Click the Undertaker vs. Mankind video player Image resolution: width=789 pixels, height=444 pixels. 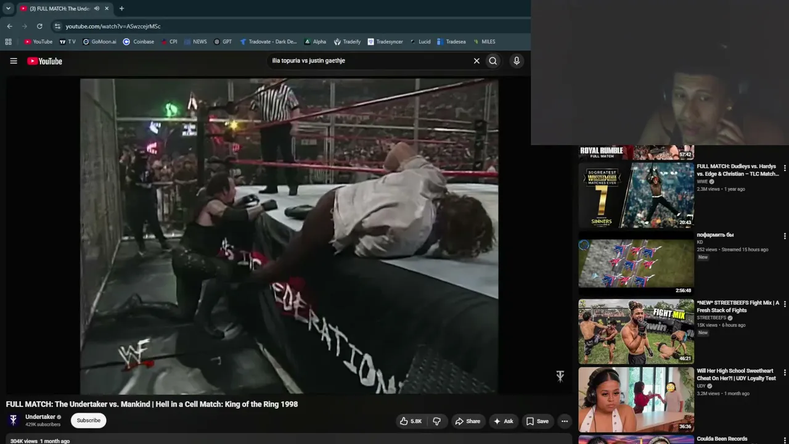pos(289,236)
